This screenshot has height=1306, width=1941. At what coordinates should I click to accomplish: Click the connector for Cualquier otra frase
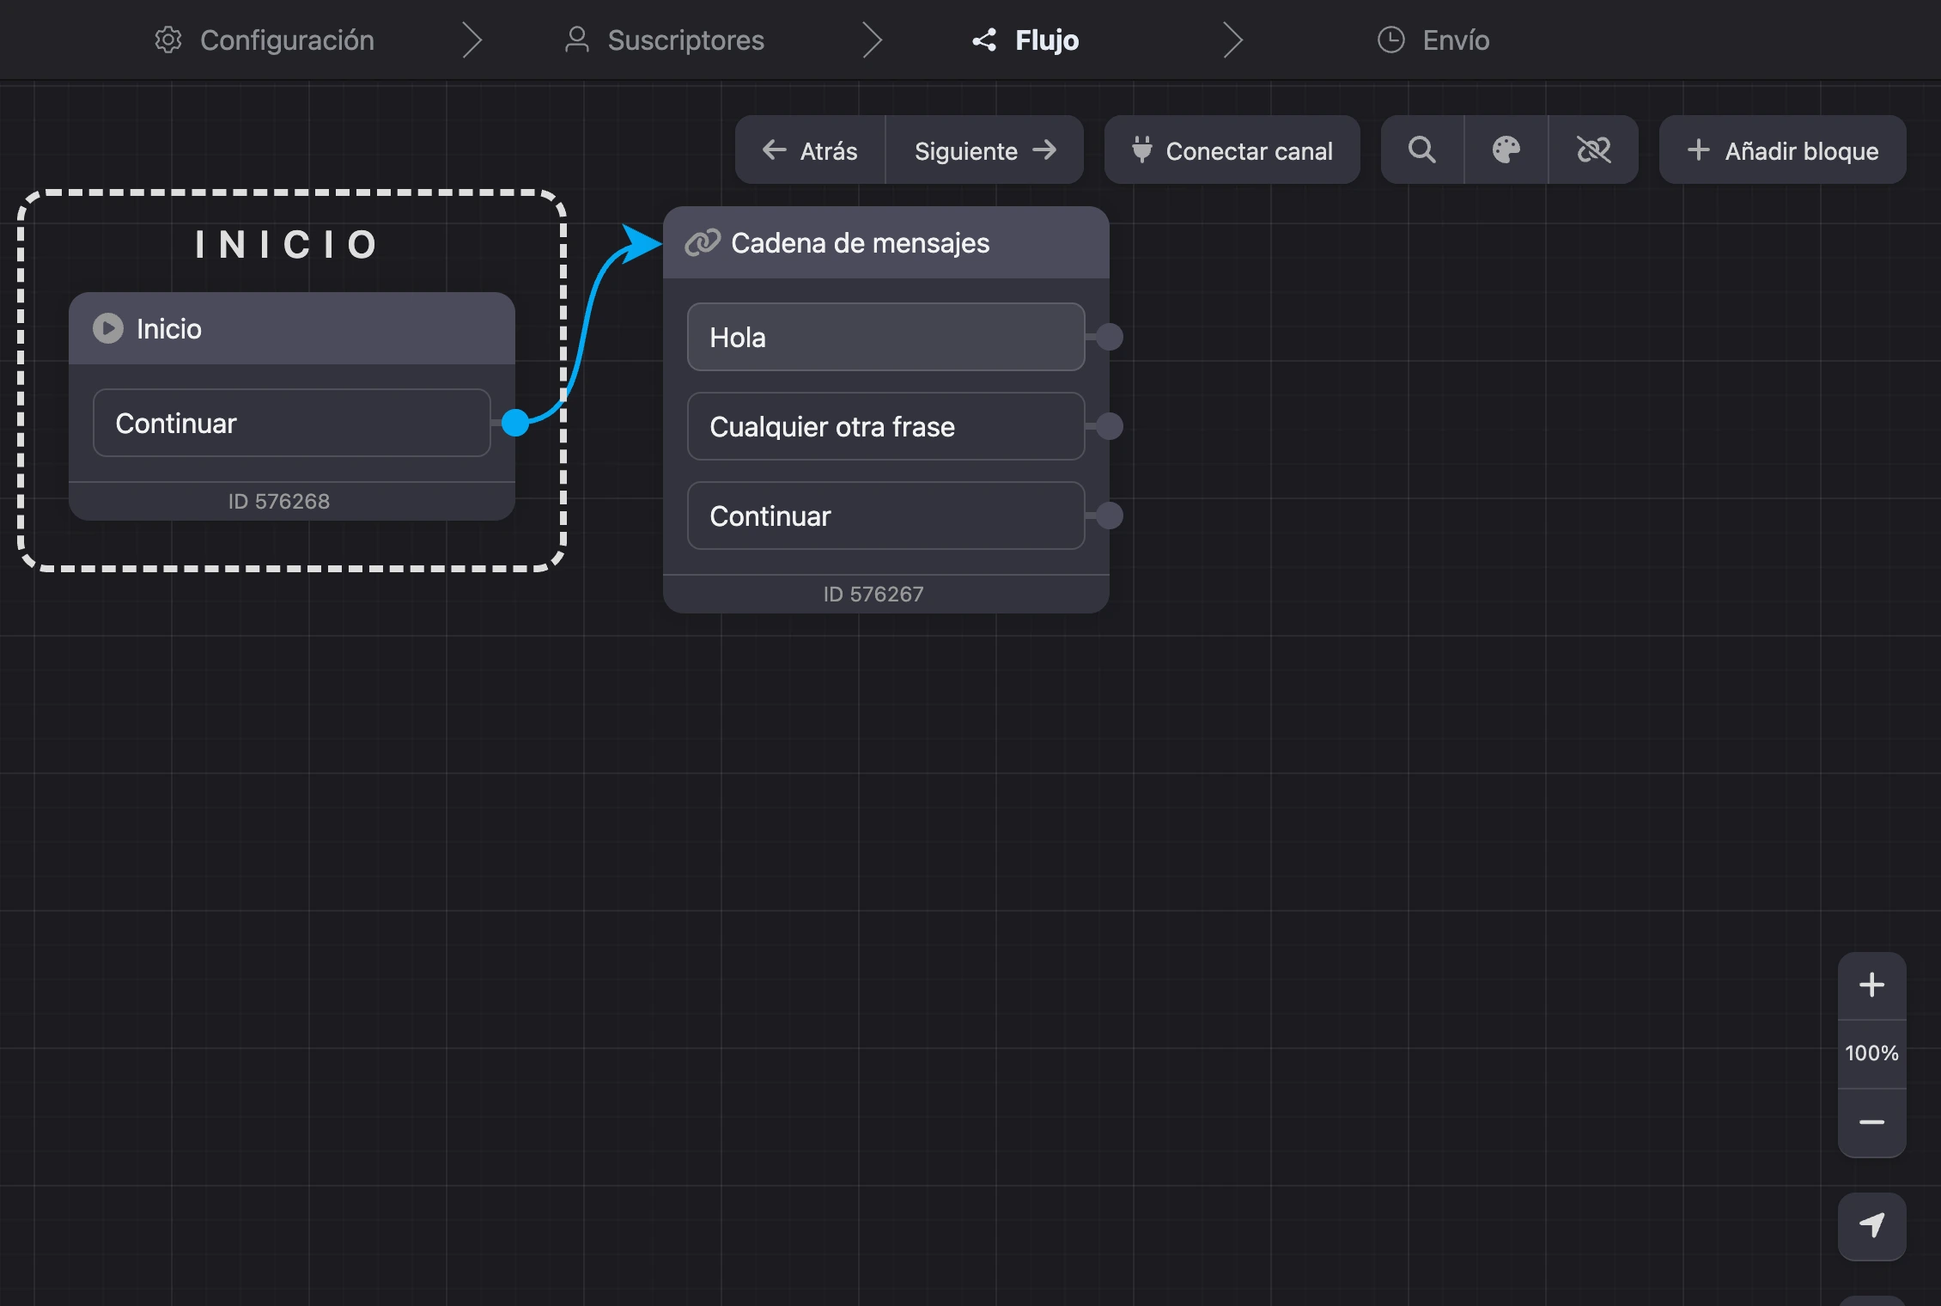[1109, 426]
